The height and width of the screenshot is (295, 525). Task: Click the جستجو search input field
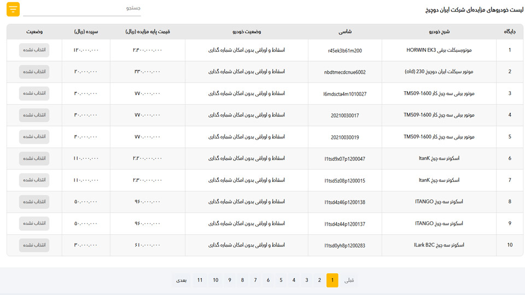[82, 9]
